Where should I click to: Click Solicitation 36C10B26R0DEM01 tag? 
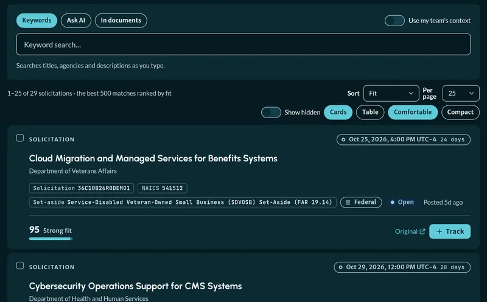(82, 188)
